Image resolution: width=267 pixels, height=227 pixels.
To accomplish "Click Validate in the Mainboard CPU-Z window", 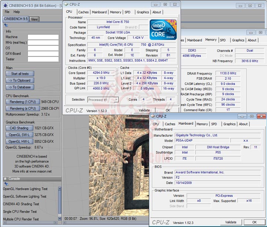I will (x=230, y=222).
